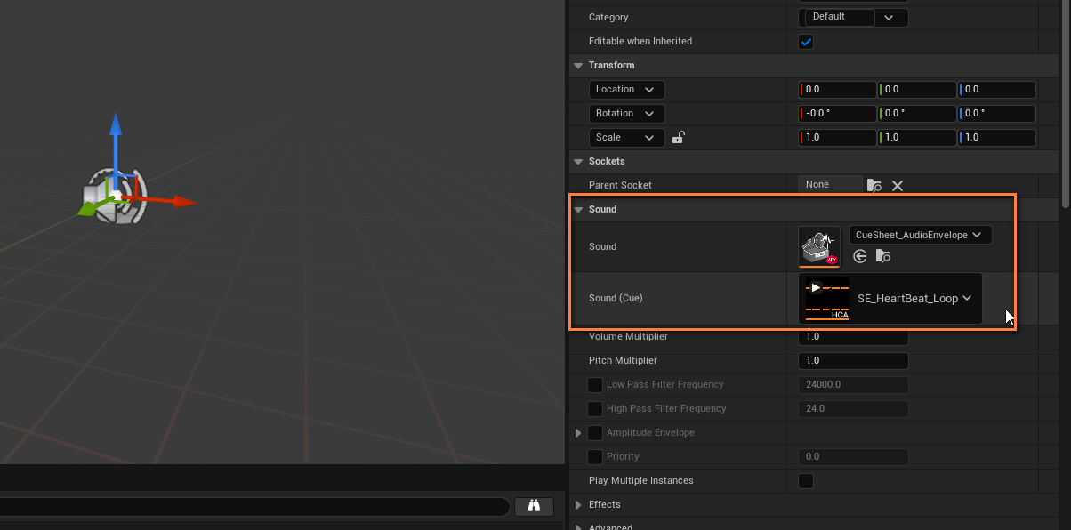Uncheck Editable when Inherited checkbox
Viewport: 1071px width, 530px height.
pos(806,42)
